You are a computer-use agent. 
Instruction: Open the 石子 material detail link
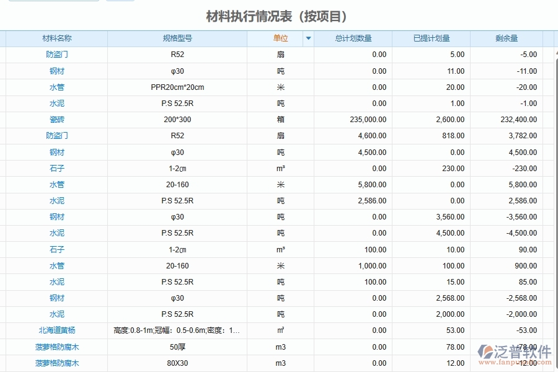[x=57, y=168]
